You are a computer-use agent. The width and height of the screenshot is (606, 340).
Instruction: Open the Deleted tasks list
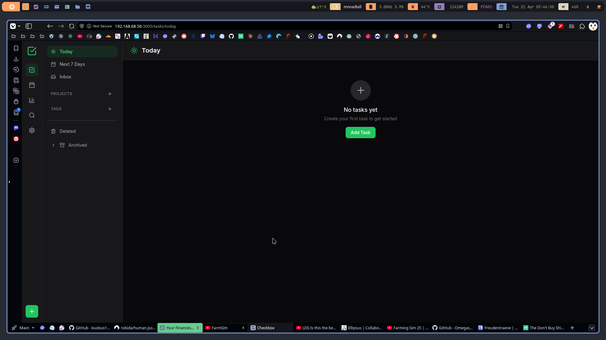(68, 131)
